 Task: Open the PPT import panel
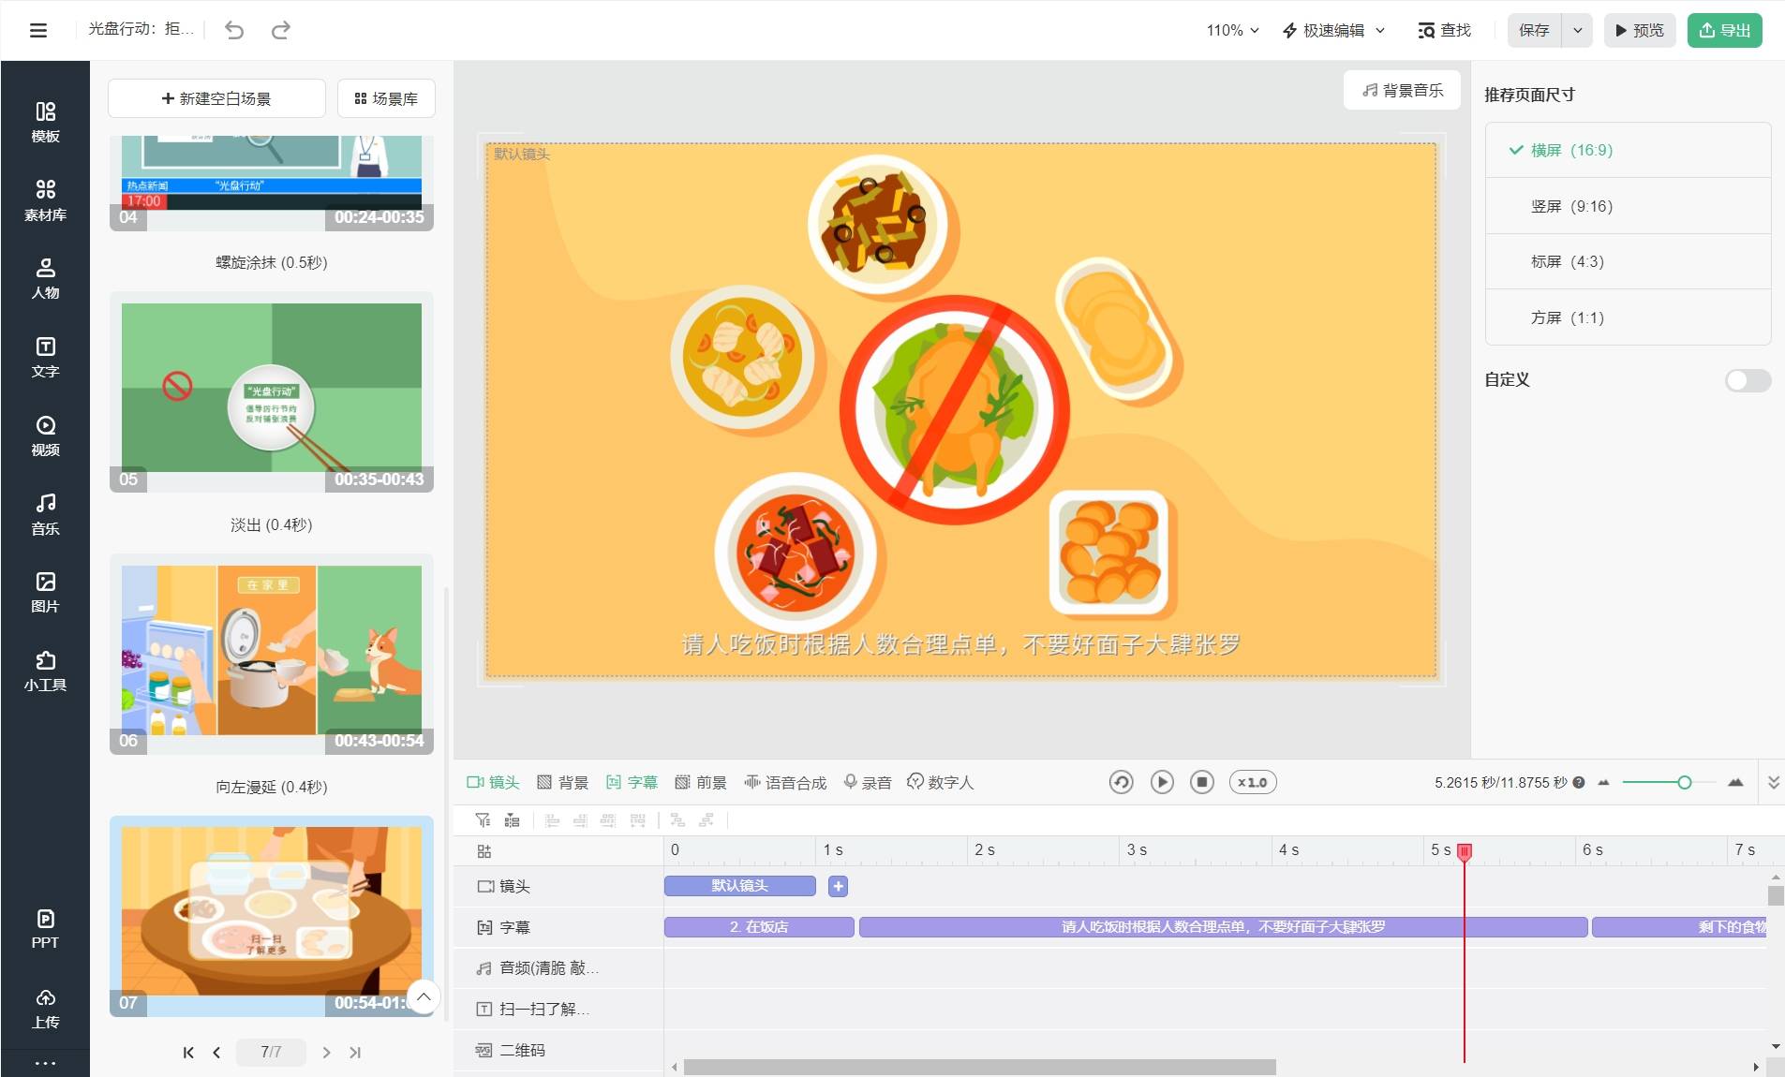[45, 929]
